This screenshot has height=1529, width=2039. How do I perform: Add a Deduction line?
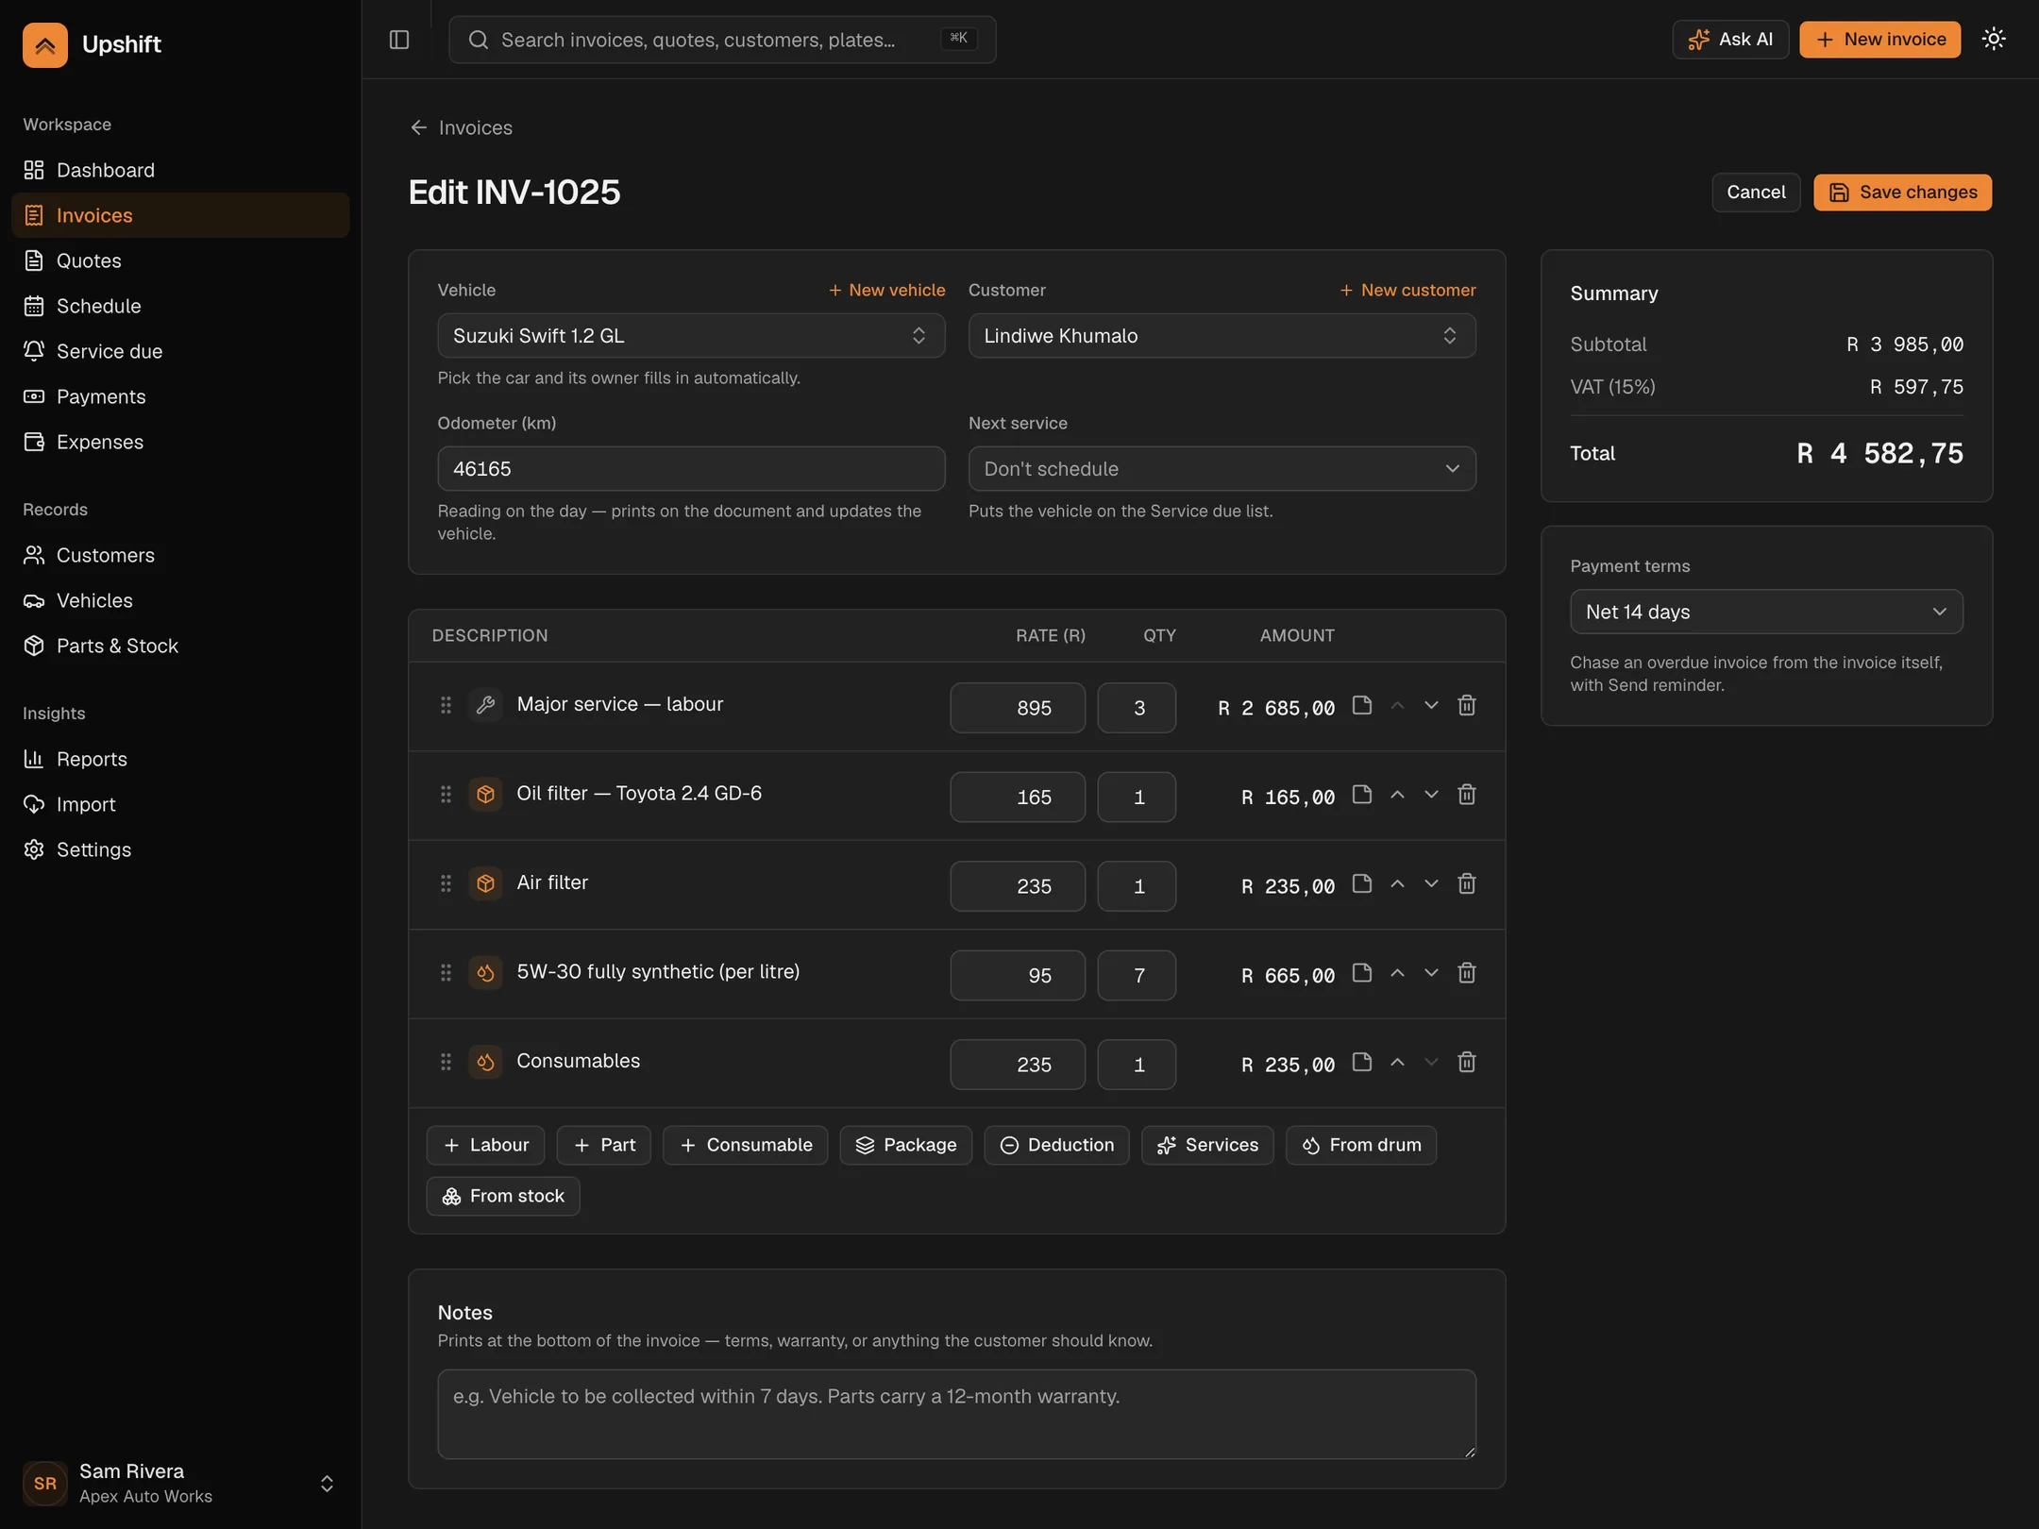pos(1057,1145)
